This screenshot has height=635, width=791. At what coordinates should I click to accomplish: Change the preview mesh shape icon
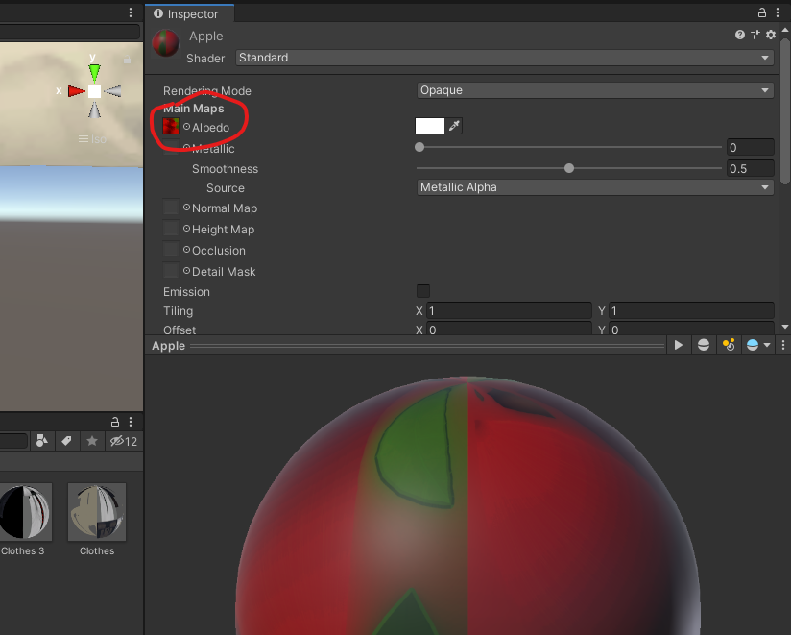pos(704,345)
